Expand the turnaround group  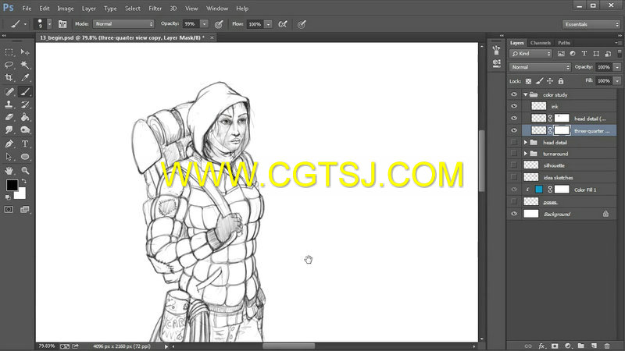(525, 154)
